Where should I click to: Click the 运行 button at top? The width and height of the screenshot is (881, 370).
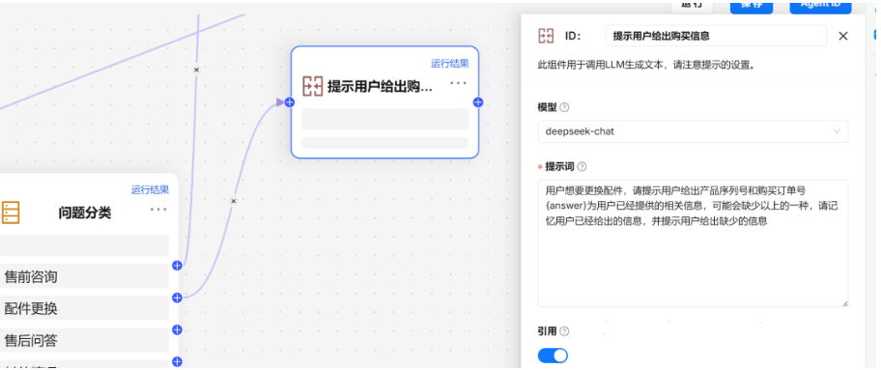pos(692,6)
